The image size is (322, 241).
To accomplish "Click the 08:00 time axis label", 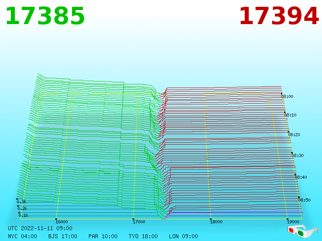I will coord(287,96).
